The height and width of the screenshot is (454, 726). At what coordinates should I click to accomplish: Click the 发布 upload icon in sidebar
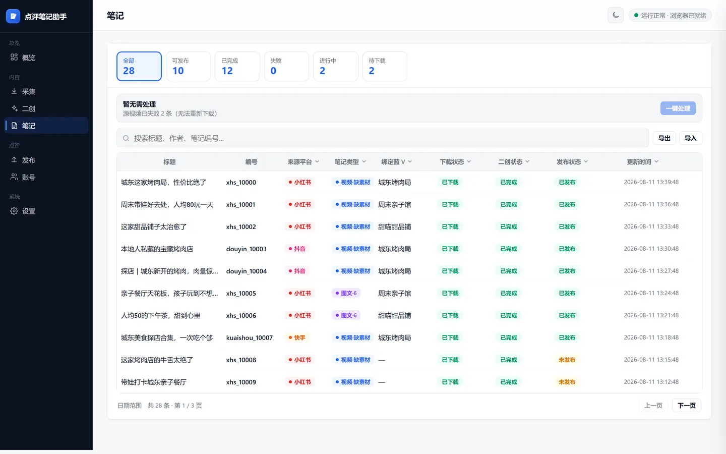point(14,160)
